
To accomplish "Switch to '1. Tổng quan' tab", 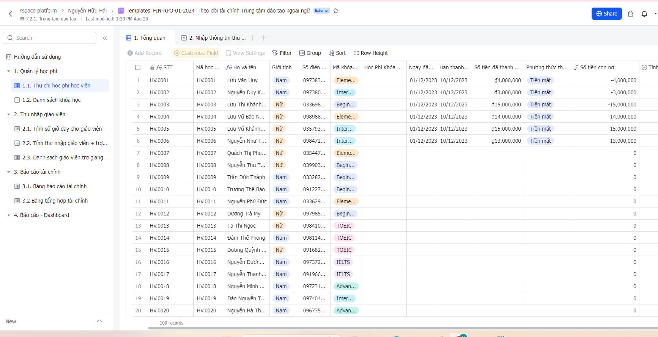I will [147, 38].
